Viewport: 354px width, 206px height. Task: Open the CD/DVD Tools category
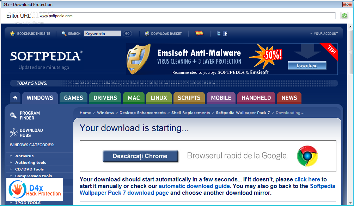(x=29, y=169)
